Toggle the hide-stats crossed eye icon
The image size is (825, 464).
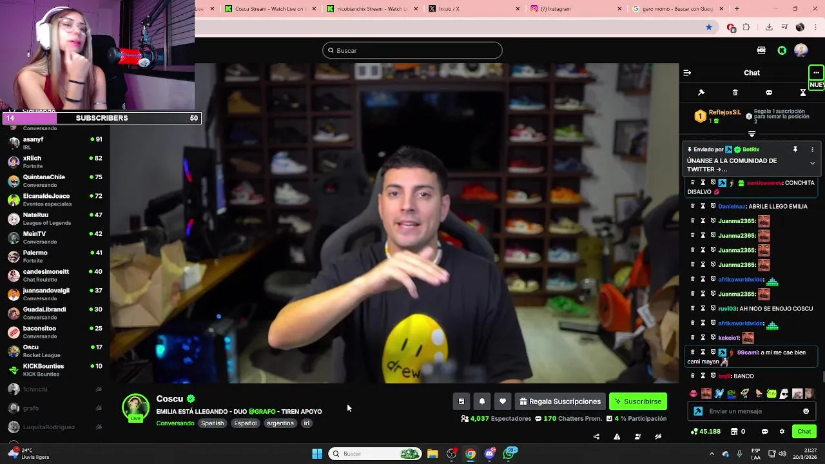(x=658, y=436)
